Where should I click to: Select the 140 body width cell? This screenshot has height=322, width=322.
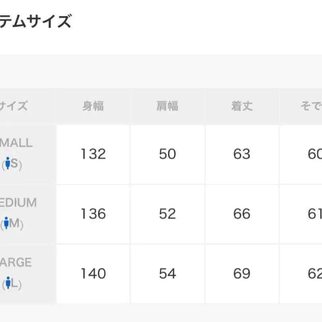pyautogui.click(x=93, y=274)
